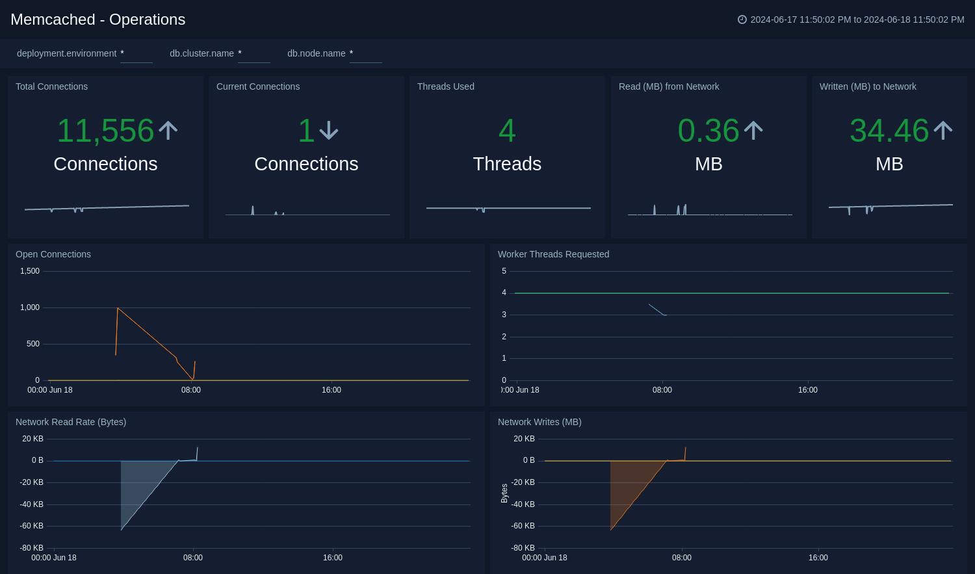The height and width of the screenshot is (574, 975).
Task: Click the Worker Threads Requested panel title
Action: point(553,254)
